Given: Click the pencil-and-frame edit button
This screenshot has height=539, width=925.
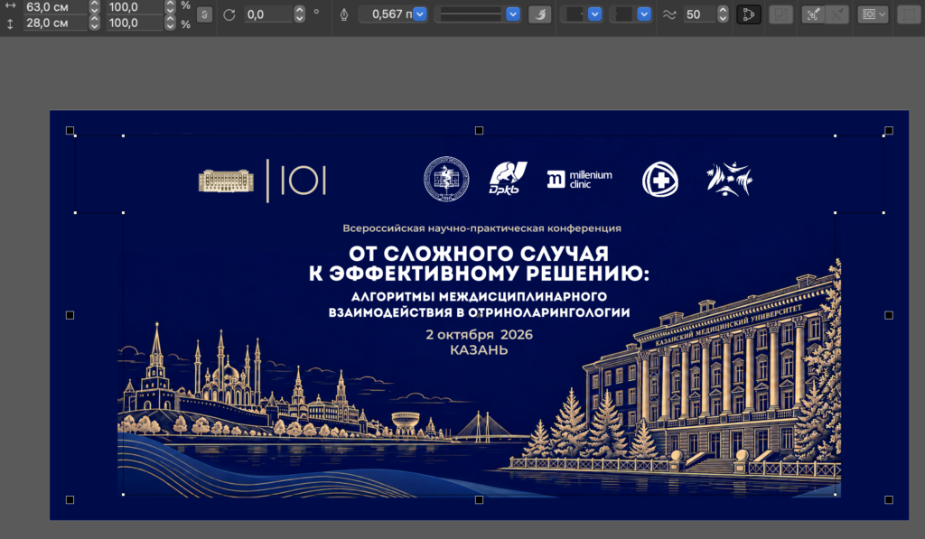Looking at the screenshot, I should 813,14.
